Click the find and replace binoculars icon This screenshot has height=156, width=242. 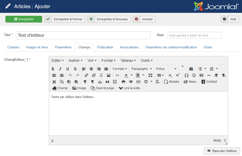(191, 69)
